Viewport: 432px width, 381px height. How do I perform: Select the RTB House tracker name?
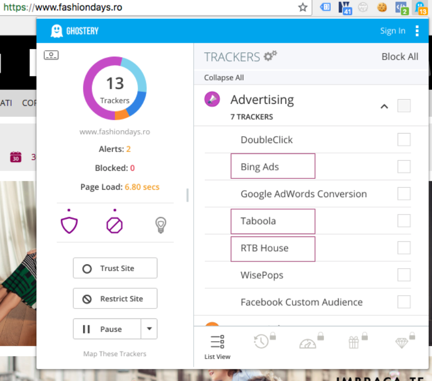pos(265,248)
